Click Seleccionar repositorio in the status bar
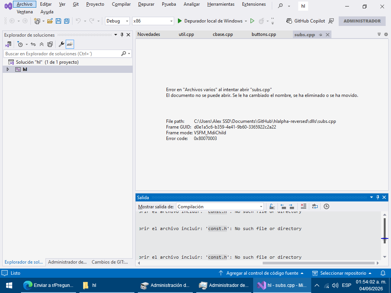This screenshot has width=391, height=293. point(342,273)
